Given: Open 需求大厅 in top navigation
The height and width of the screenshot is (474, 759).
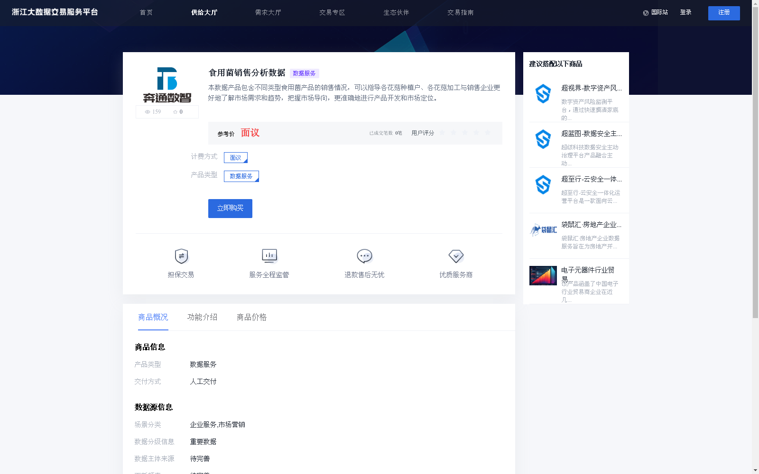Looking at the screenshot, I should click(x=268, y=12).
